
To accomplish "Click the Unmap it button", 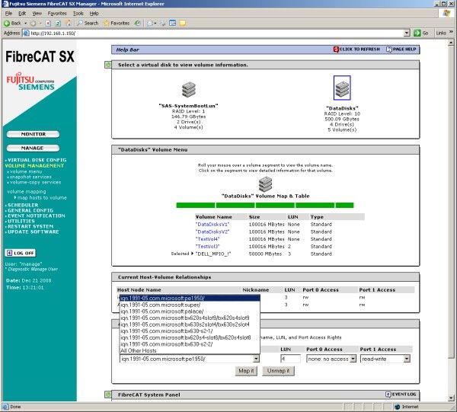I will click(x=278, y=371).
